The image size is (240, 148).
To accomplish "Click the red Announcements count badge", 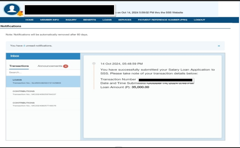I will [66, 66].
